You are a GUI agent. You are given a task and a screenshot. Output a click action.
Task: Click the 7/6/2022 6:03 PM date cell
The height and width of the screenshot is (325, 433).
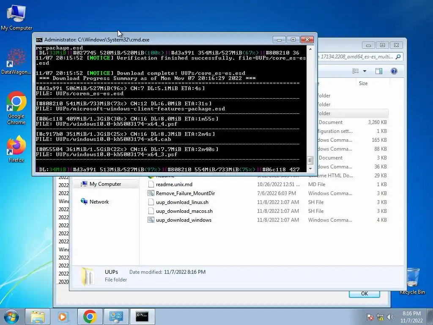(277, 193)
